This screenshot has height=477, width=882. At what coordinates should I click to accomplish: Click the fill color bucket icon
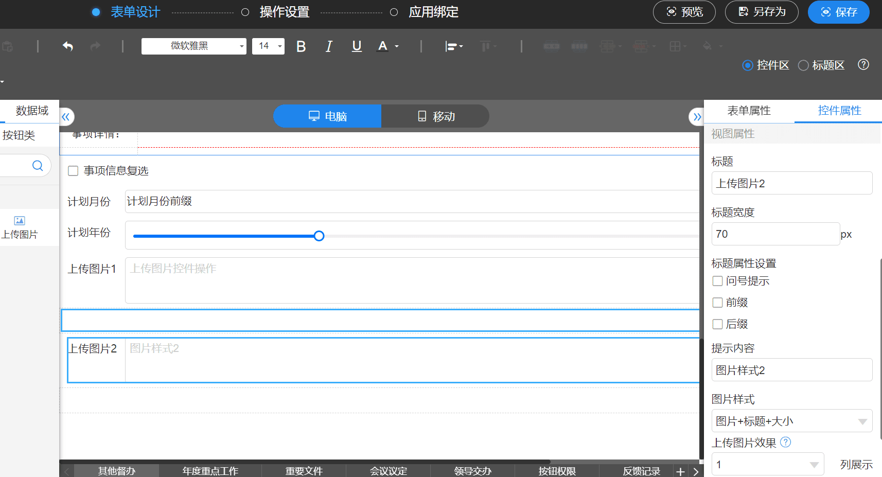coord(708,46)
